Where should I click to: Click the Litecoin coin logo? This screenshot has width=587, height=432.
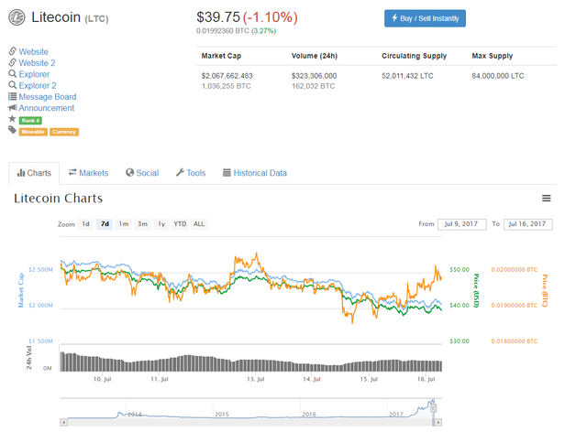pyautogui.click(x=17, y=17)
